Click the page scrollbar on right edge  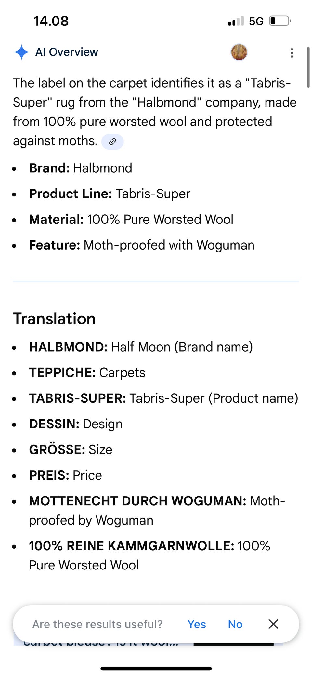coord(308,67)
